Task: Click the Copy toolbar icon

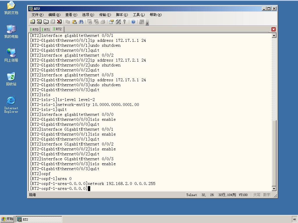Action: (68, 22)
